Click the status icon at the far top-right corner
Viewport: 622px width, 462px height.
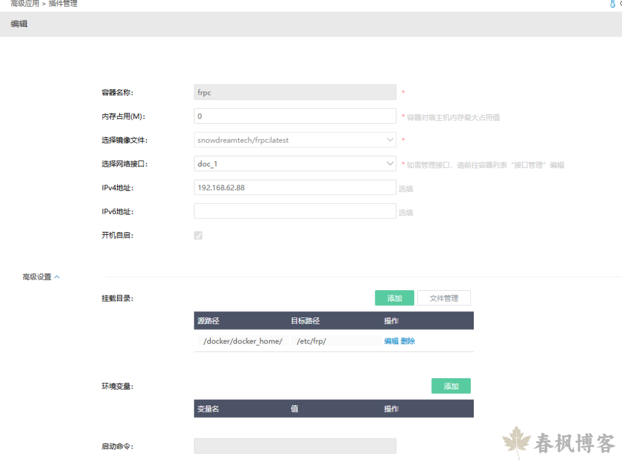621,4
